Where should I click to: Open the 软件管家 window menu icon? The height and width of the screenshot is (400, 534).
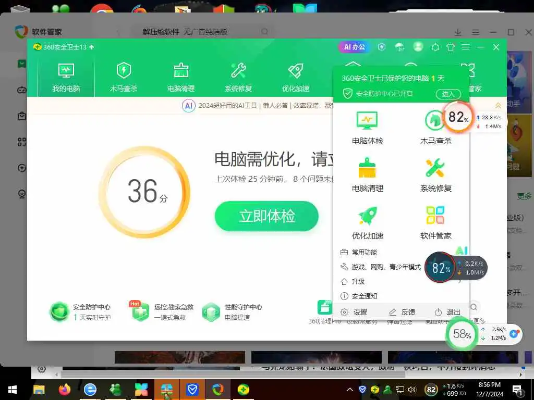click(x=476, y=32)
